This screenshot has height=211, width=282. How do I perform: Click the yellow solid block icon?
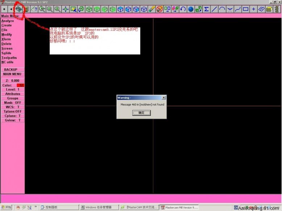click(269, 9)
